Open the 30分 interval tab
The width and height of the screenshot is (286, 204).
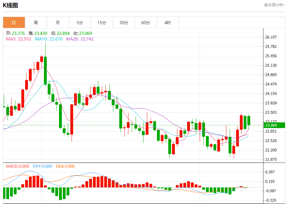pos(124,23)
